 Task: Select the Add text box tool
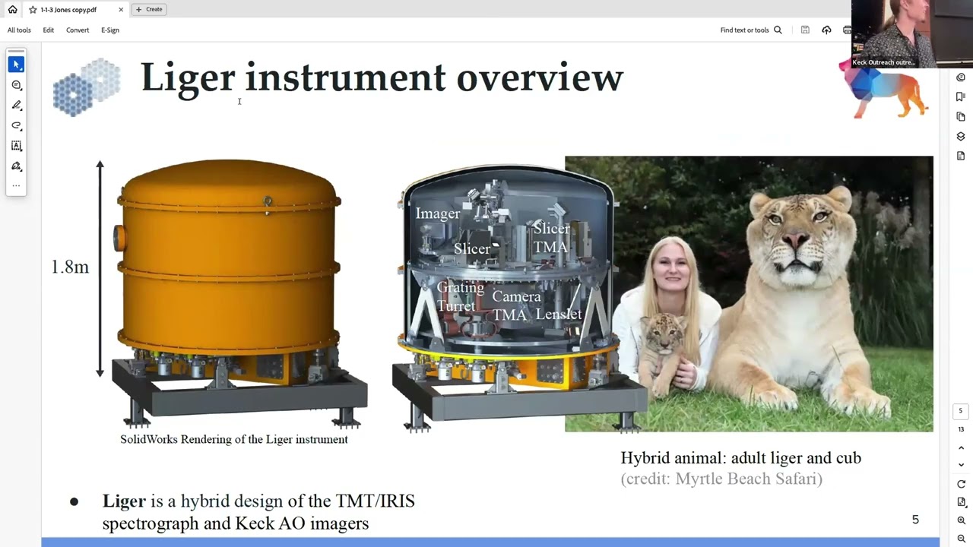tap(16, 145)
